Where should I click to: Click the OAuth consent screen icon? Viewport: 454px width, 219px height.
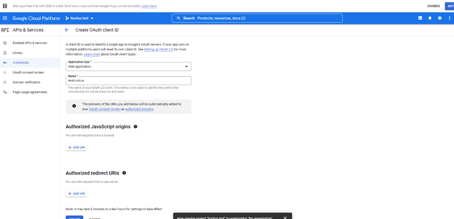[5, 72]
